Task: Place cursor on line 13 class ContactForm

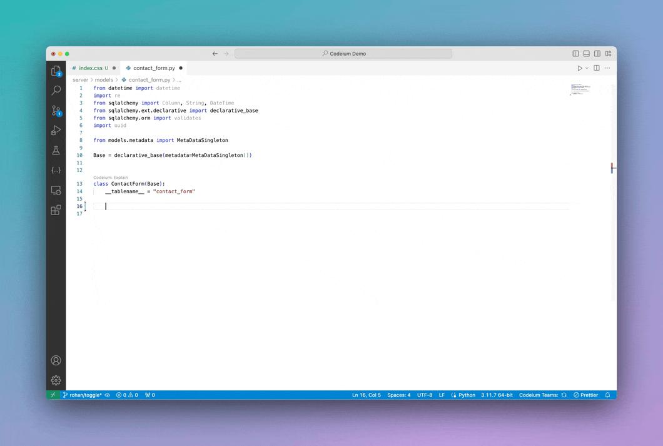Action: (129, 184)
